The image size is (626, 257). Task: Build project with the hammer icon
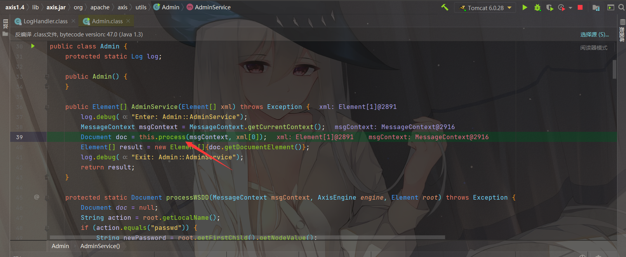tap(445, 7)
